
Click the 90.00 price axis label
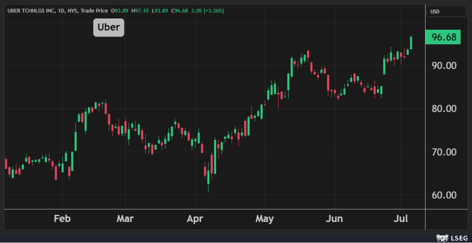coord(444,66)
